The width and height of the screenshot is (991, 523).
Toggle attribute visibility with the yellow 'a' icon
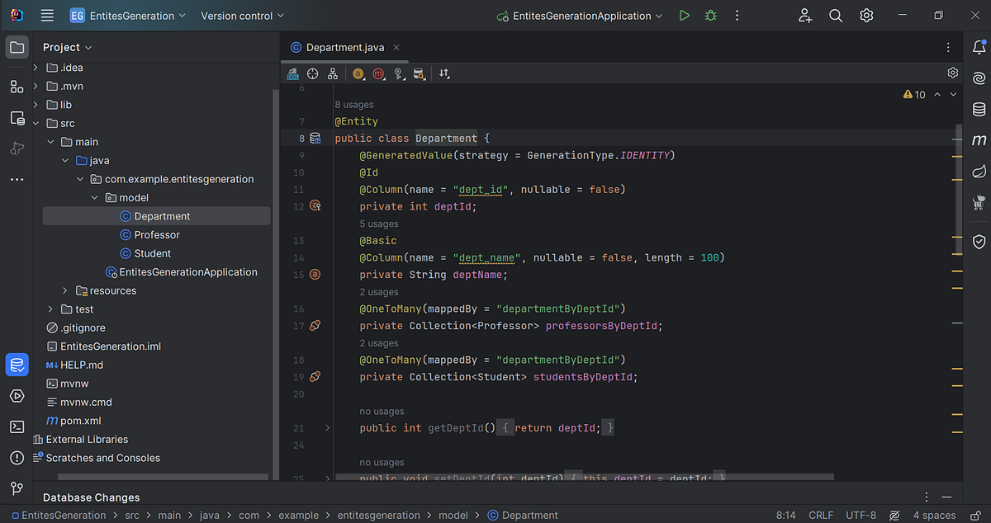pos(358,73)
